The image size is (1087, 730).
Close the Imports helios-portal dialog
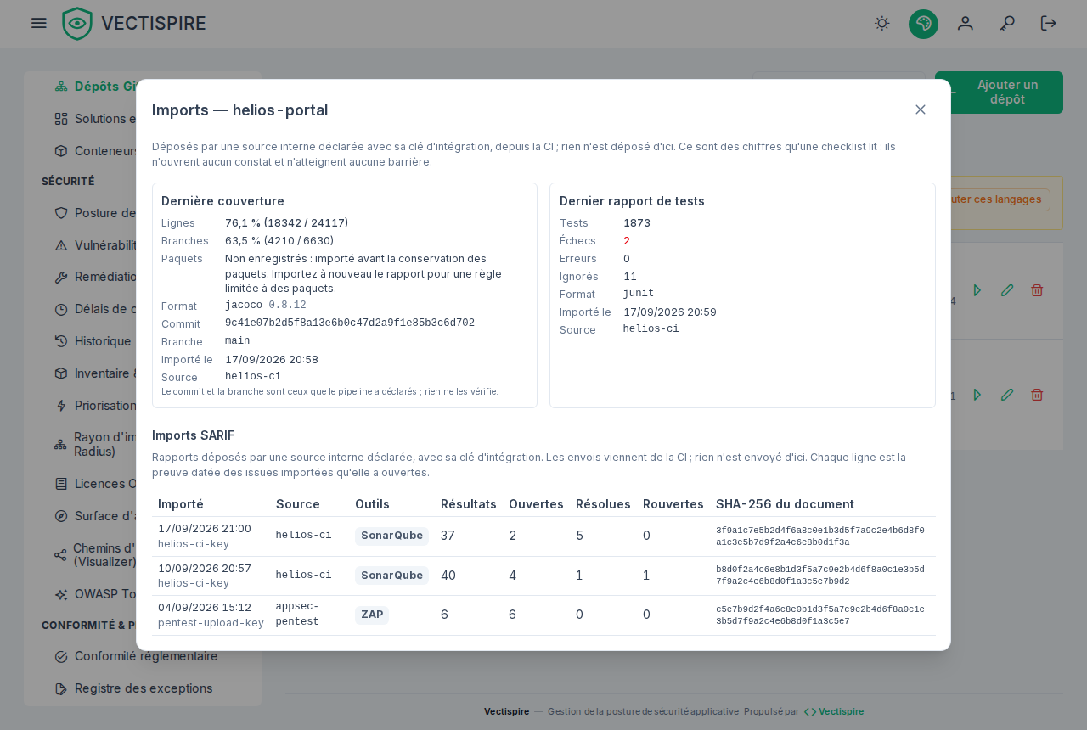point(921,109)
